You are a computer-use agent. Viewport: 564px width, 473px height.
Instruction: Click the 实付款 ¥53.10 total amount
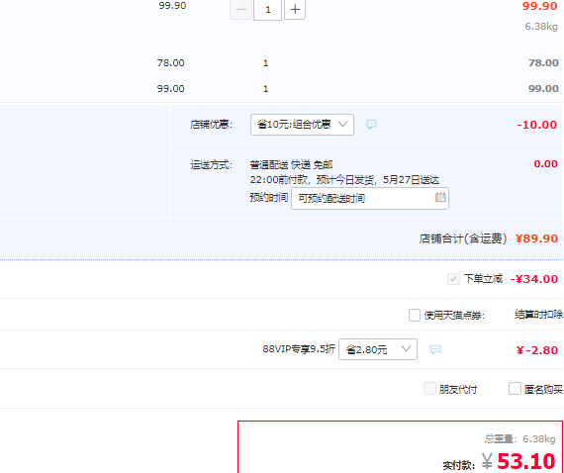[518, 461]
